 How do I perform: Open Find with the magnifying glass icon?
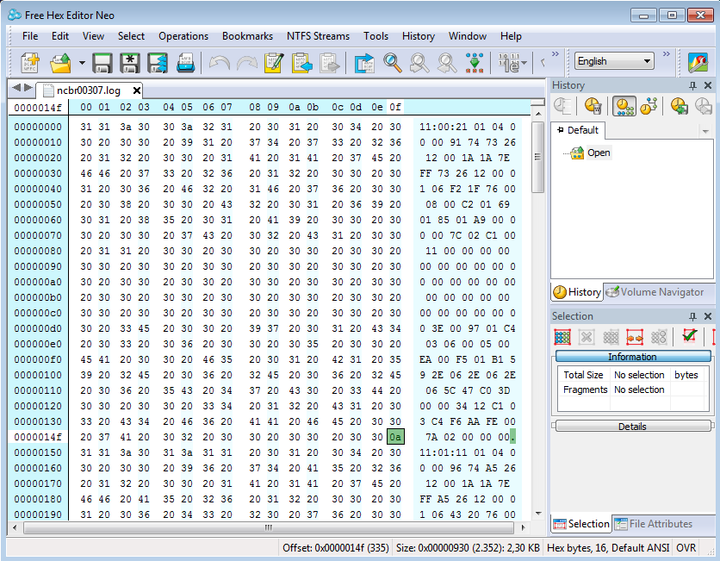pyautogui.click(x=392, y=63)
